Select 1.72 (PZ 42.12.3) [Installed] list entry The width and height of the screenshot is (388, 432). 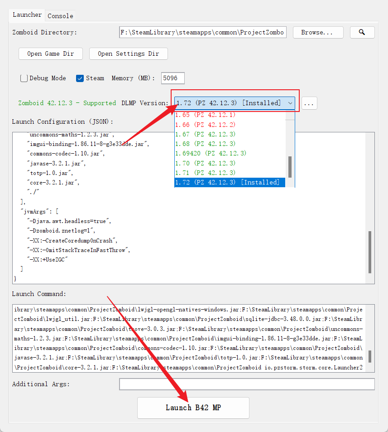(228, 182)
